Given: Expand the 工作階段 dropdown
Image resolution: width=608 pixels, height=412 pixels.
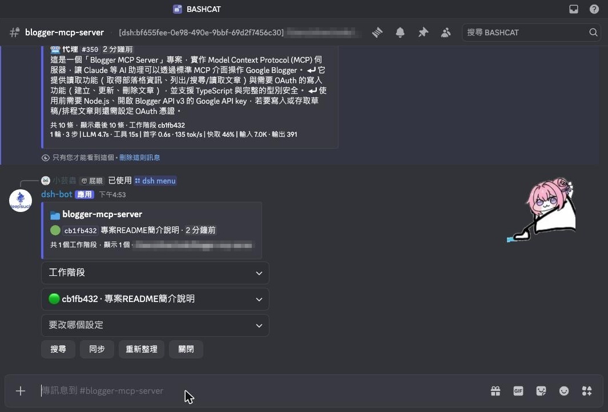Looking at the screenshot, I should tap(155, 272).
